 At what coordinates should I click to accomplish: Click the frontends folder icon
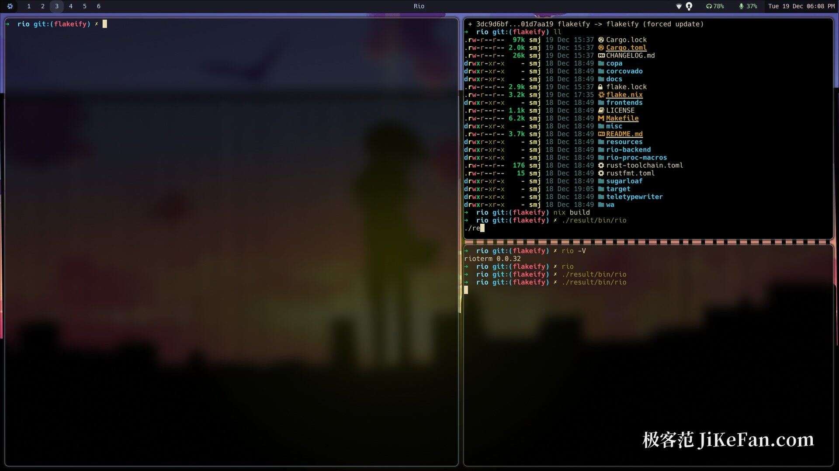click(601, 103)
